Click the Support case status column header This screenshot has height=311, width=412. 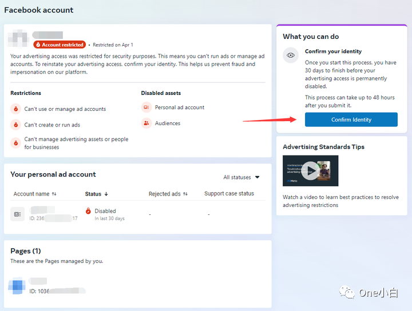point(229,193)
